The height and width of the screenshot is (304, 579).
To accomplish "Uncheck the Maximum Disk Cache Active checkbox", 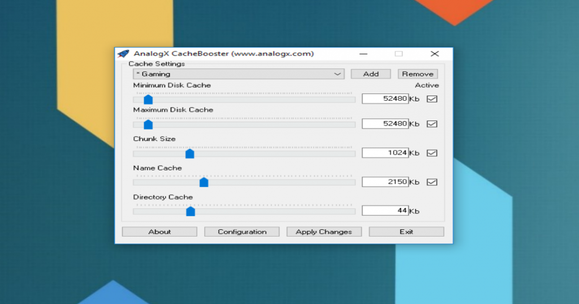I will pos(432,124).
